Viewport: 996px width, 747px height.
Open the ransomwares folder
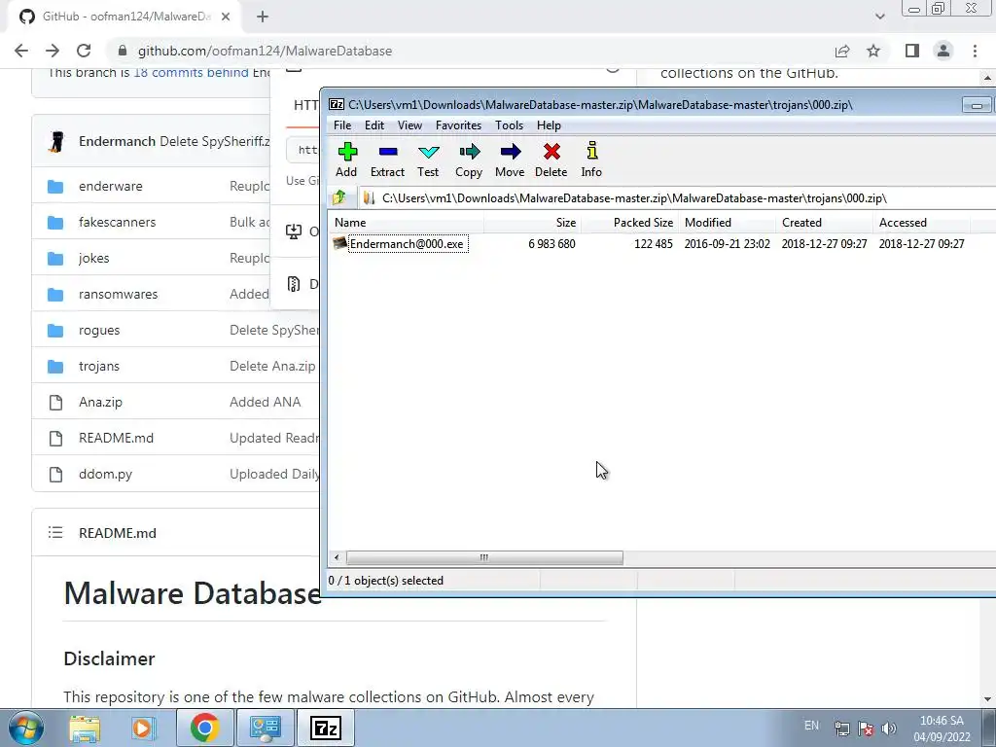[x=118, y=294]
